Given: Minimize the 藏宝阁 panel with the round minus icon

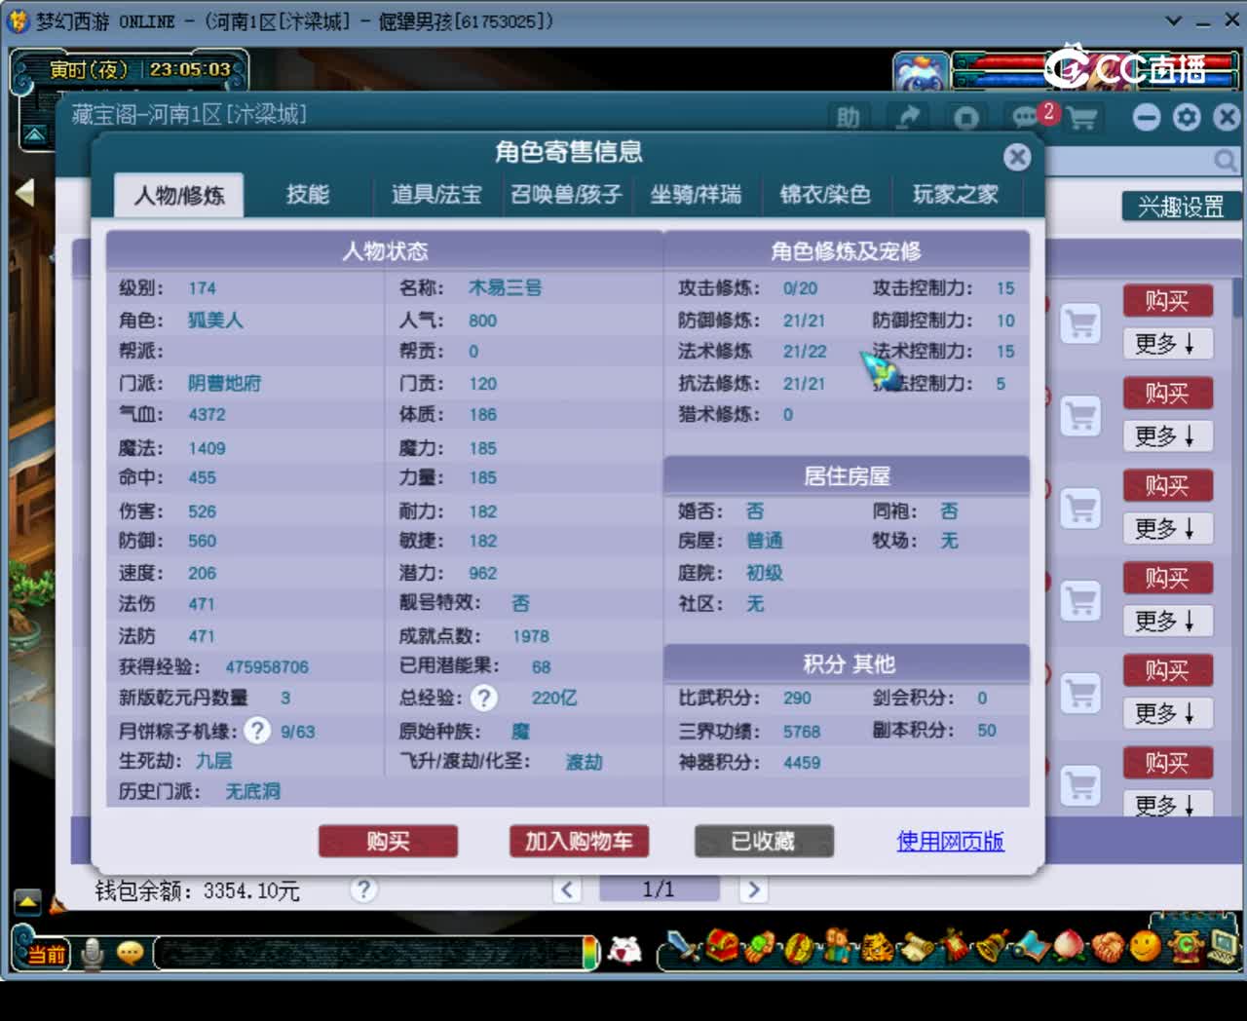Looking at the screenshot, I should [x=1147, y=118].
